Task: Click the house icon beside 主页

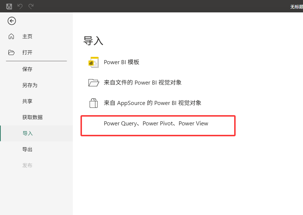Action: click(11, 36)
